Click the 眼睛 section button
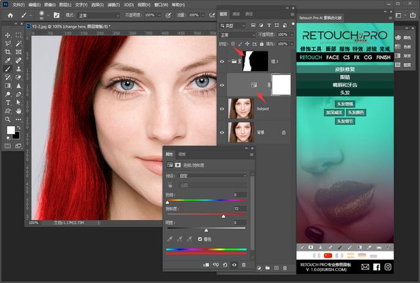420x283 pixels. [345, 77]
